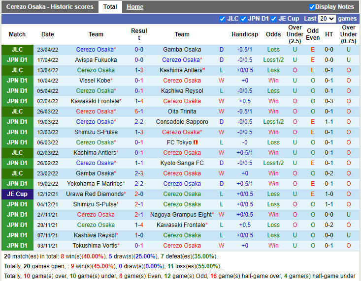Switch to the Home tab

coord(135,7)
